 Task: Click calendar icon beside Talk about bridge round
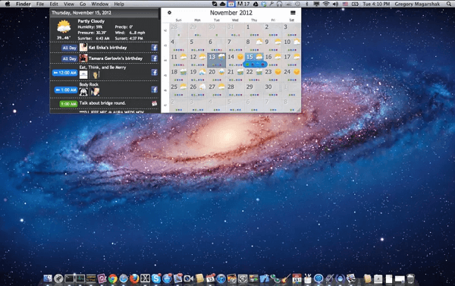(154, 103)
